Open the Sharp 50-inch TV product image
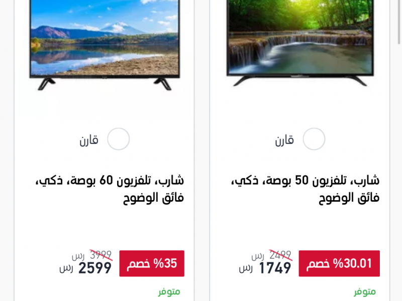Image resolution: width=402 pixels, height=301 pixels. 300,43
